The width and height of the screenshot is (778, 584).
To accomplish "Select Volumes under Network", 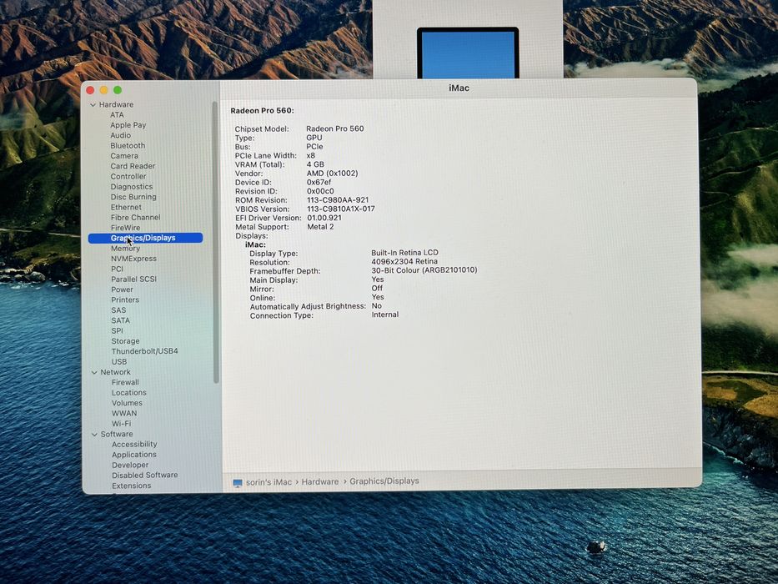I will [x=127, y=403].
